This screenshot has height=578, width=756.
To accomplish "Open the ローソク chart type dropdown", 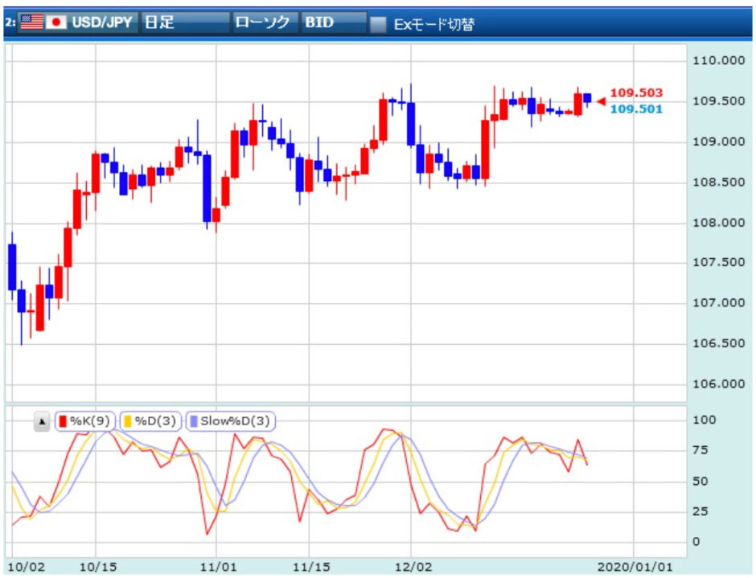I will 265,23.
